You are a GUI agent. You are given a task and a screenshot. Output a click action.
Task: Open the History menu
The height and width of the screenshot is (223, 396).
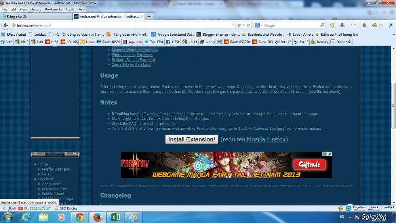coord(36,9)
